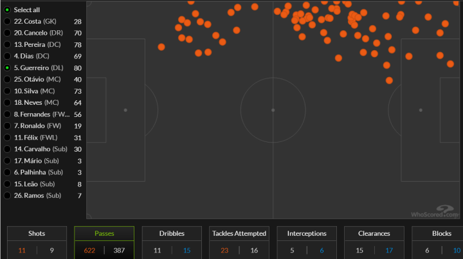Screen dimensions: 463x259
Task: Select 10. Silva (MC) from the list
Action: click(7, 91)
